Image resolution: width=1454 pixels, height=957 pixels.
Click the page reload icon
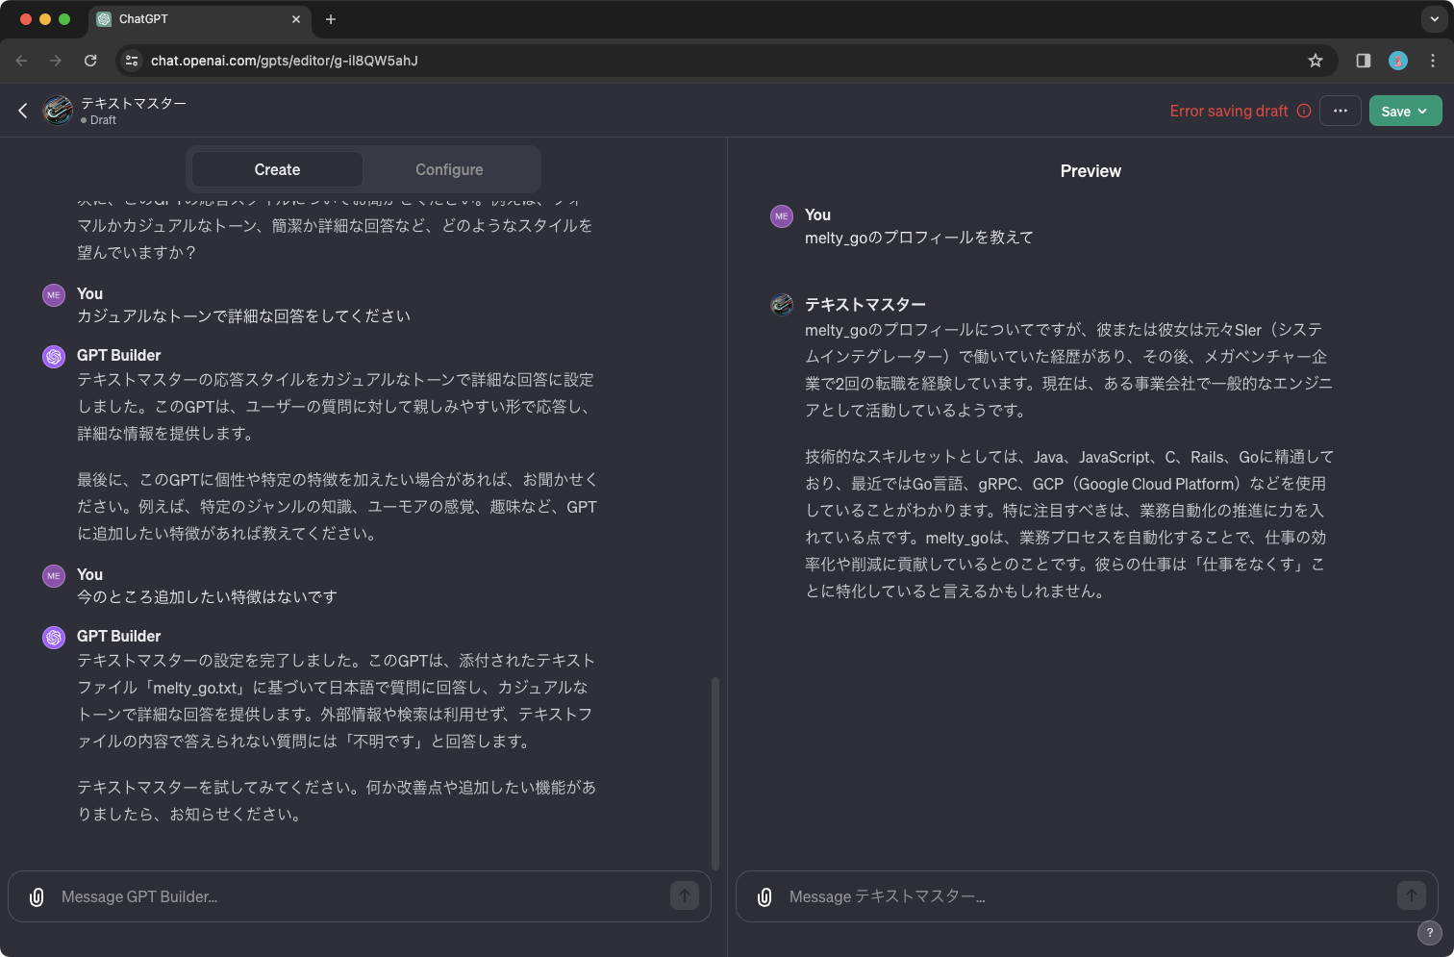tap(90, 60)
